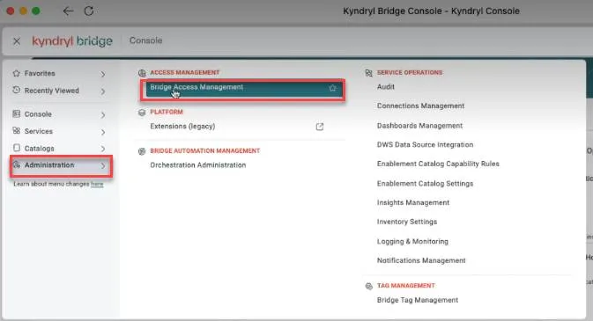Click the SERVICE OPERATIONS heading
Screen dimensions: 593x321
coord(410,72)
